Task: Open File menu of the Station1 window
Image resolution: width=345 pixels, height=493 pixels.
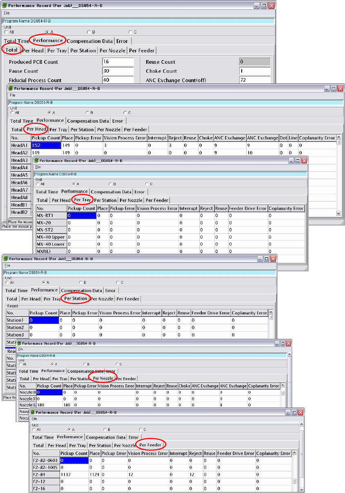Action: 7,265
